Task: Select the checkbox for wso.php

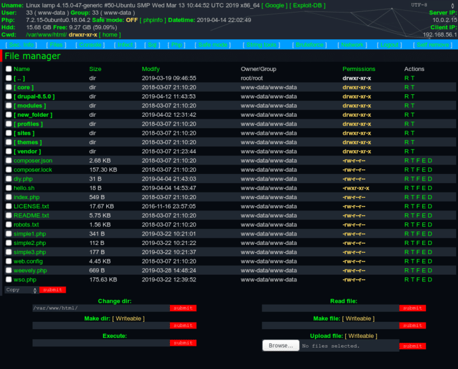Action: [x=8, y=280]
